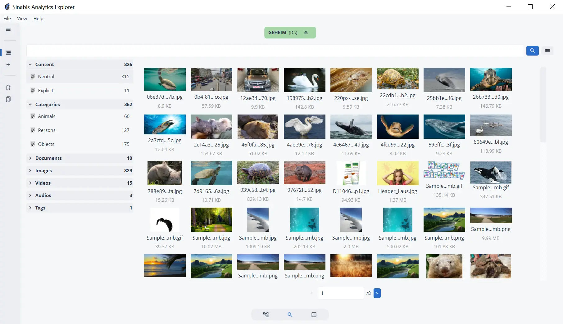
Task: Click the search magnifier next to search bar
Action: (532, 51)
